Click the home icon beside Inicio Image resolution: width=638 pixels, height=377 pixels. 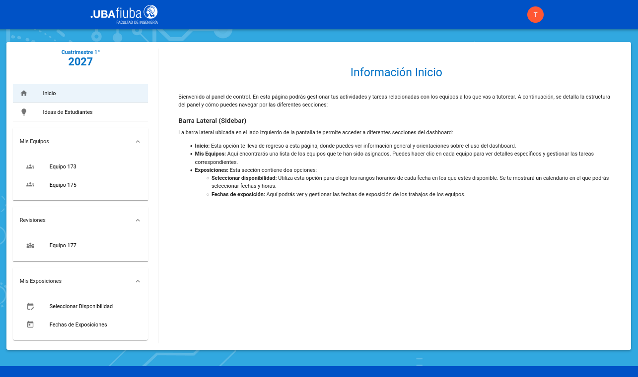24,93
